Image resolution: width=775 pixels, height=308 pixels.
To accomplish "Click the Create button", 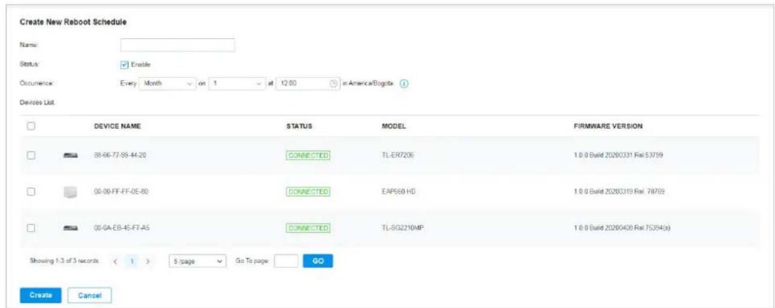I will coord(40,295).
